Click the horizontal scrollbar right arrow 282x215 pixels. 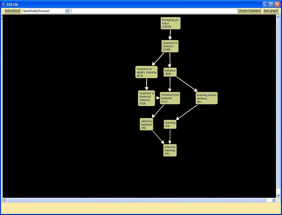(274, 200)
